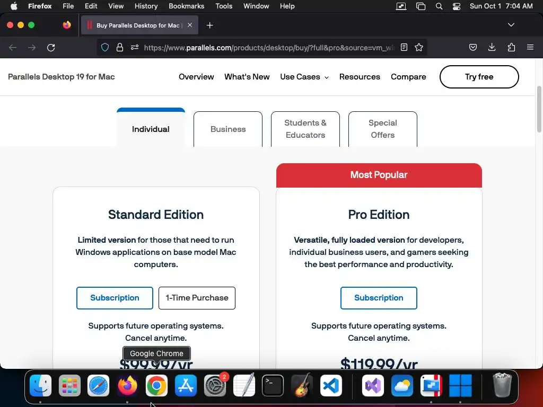This screenshot has height=407, width=543.
Task: Open GarageBand from the Dock
Action: 302,385
